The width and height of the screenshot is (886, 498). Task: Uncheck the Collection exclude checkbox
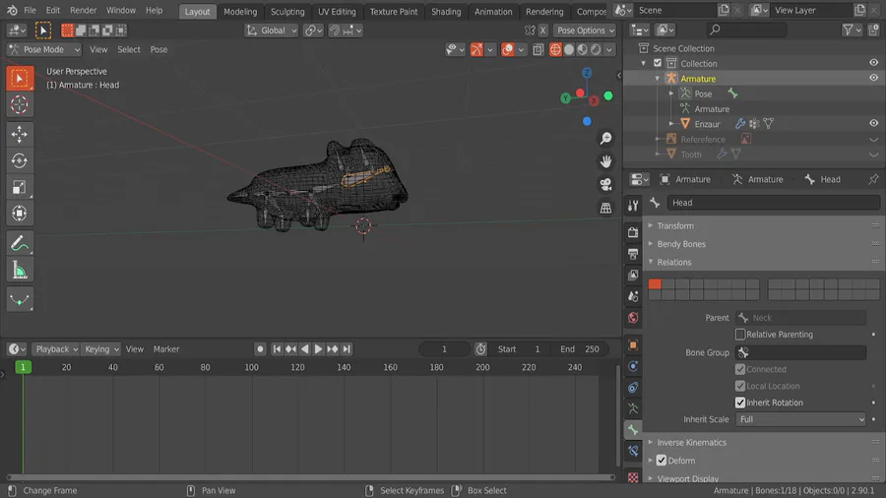658,63
